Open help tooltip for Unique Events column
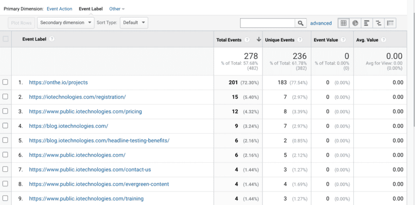The image size is (415, 205). pos(300,40)
